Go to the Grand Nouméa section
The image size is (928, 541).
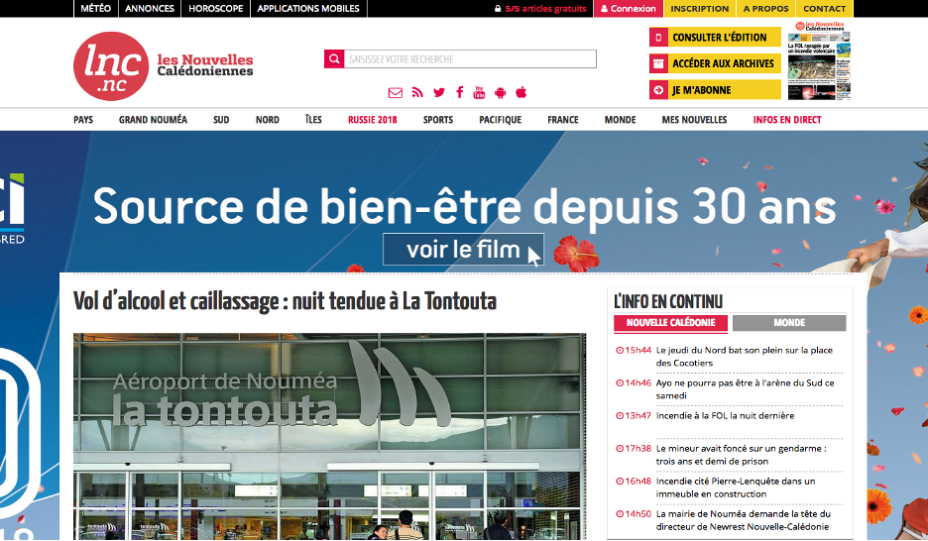tap(153, 120)
